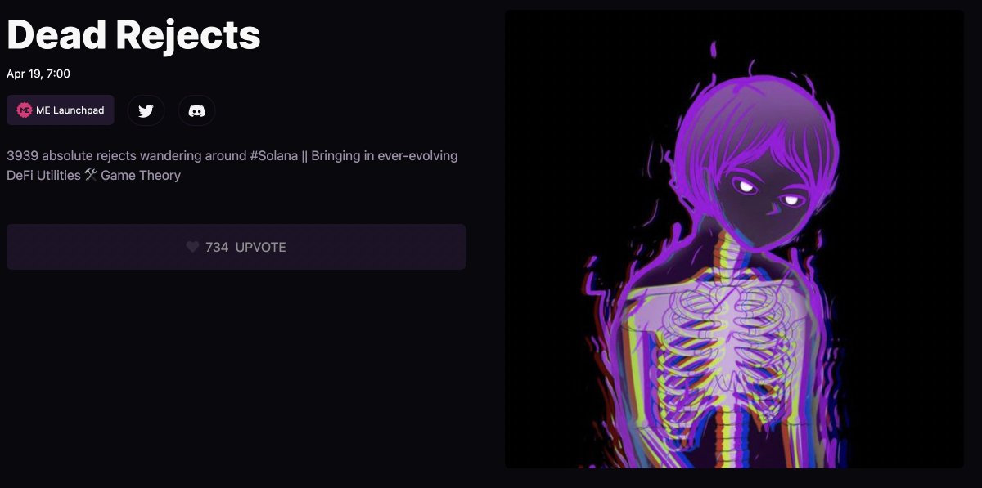Viewport: 982px width, 488px height.
Task: Select the ME Launchpad badge
Action: click(x=61, y=110)
